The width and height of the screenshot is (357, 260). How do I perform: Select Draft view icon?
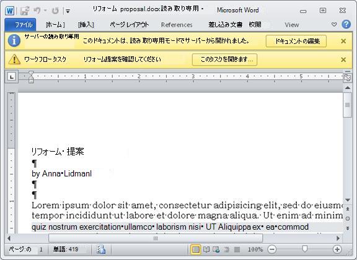237,249
